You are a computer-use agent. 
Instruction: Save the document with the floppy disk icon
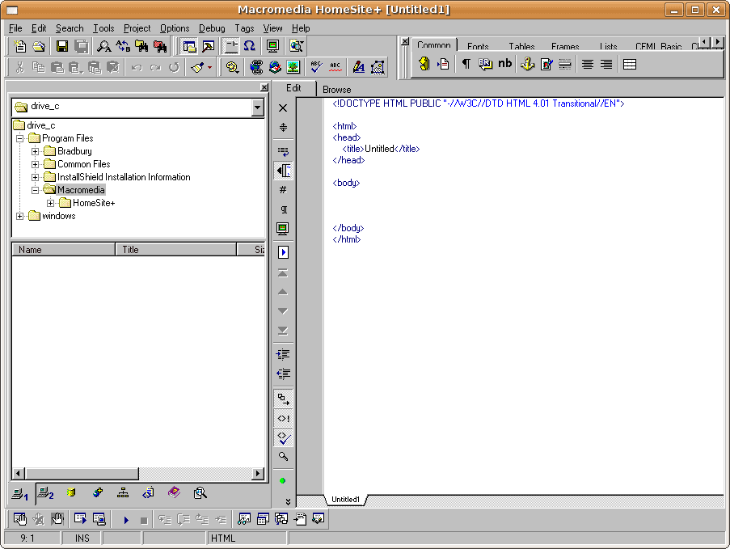click(x=62, y=46)
